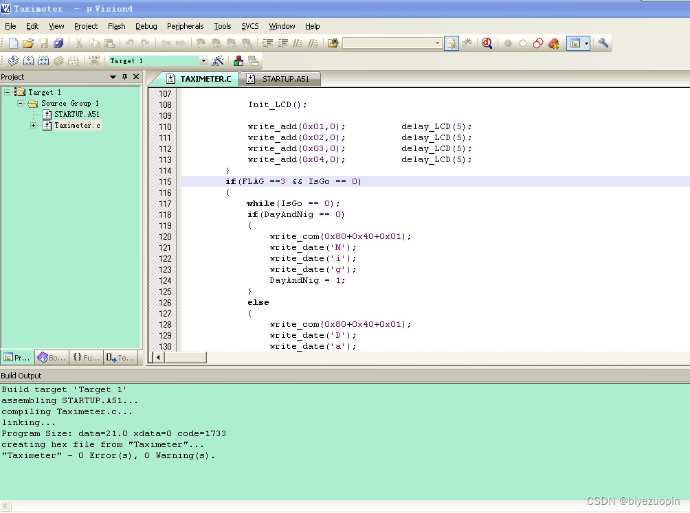This screenshot has width=690, height=513.
Task: Toggle the Find icon beside the search box
Action: 451,43
